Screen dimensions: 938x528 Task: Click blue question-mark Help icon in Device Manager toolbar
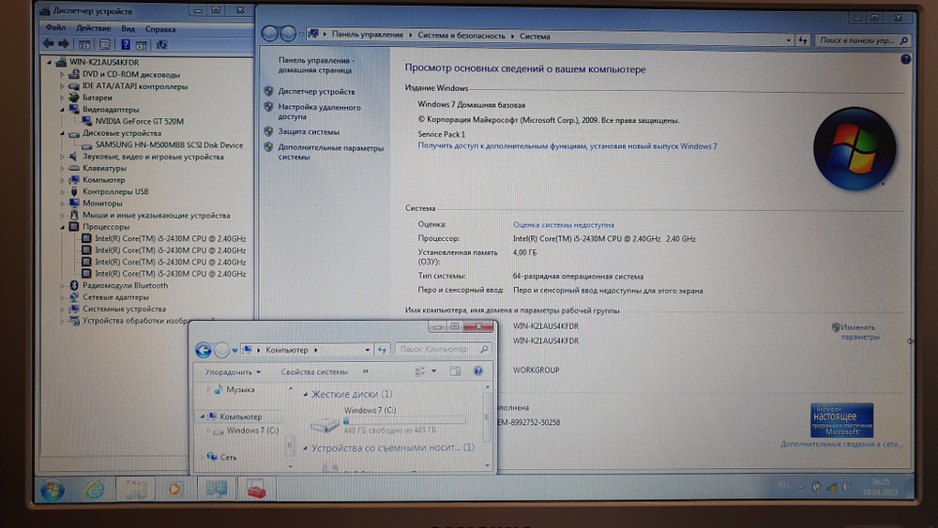tap(125, 45)
